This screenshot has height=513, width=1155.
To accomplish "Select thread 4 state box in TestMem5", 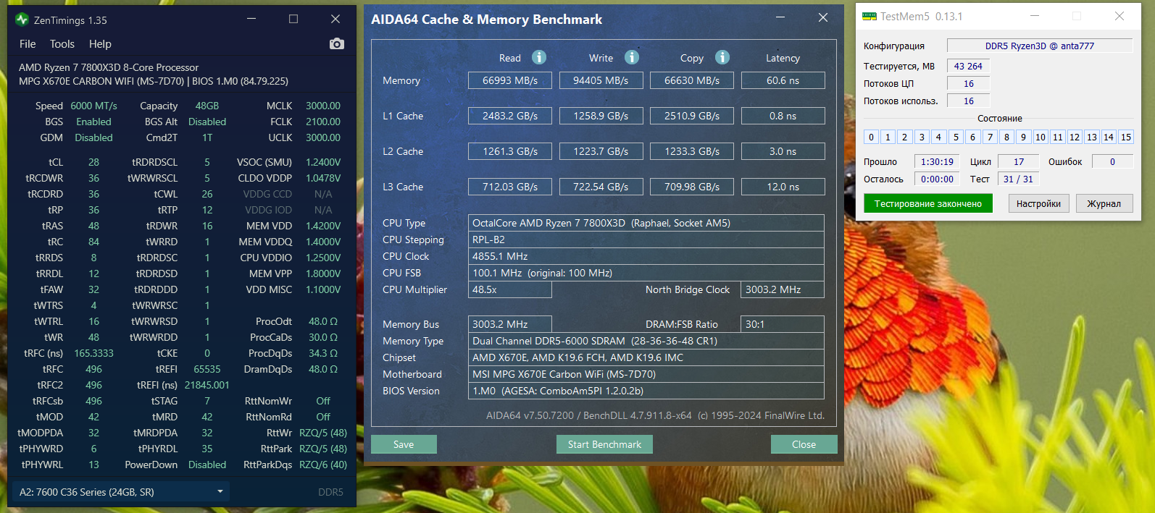I will click(938, 137).
